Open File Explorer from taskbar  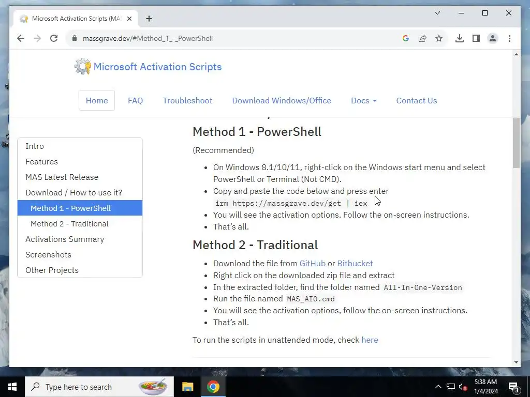coord(187,387)
